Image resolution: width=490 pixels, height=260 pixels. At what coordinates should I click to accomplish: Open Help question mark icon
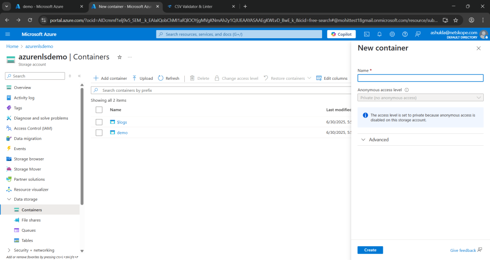pos(405,34)
